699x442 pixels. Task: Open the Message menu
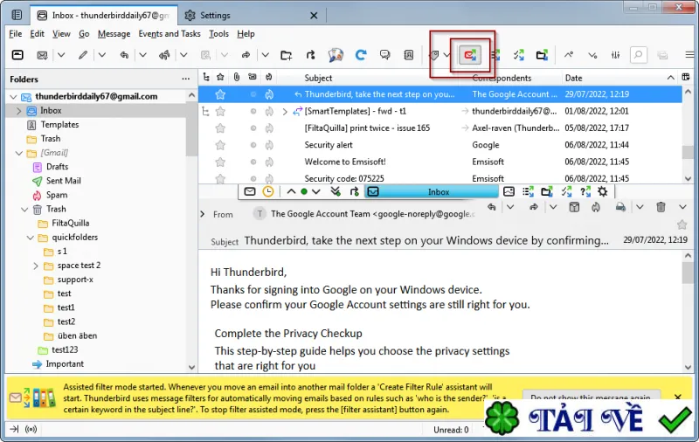pyautogui.click(x=114, y=34)
